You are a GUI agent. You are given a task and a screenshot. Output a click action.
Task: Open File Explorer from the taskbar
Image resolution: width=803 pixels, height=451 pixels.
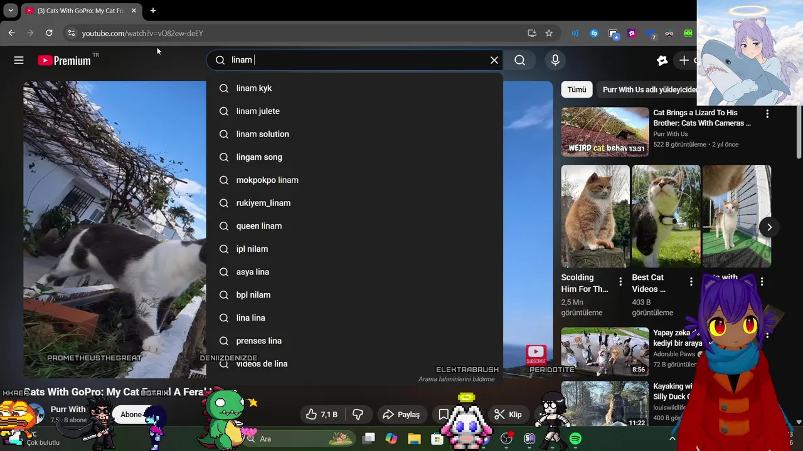414,438
